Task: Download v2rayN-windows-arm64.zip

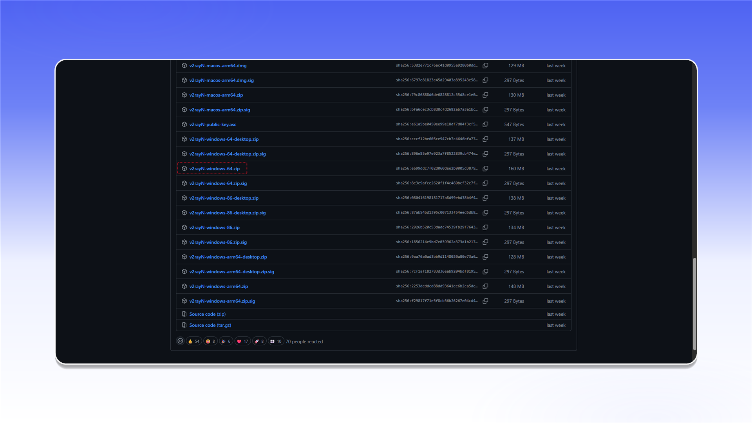Action: [x=219, y=286]
